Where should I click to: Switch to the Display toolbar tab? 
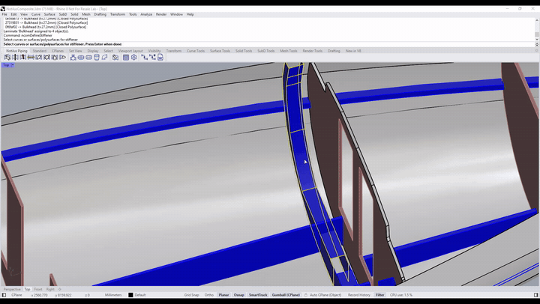pos(93,51)
